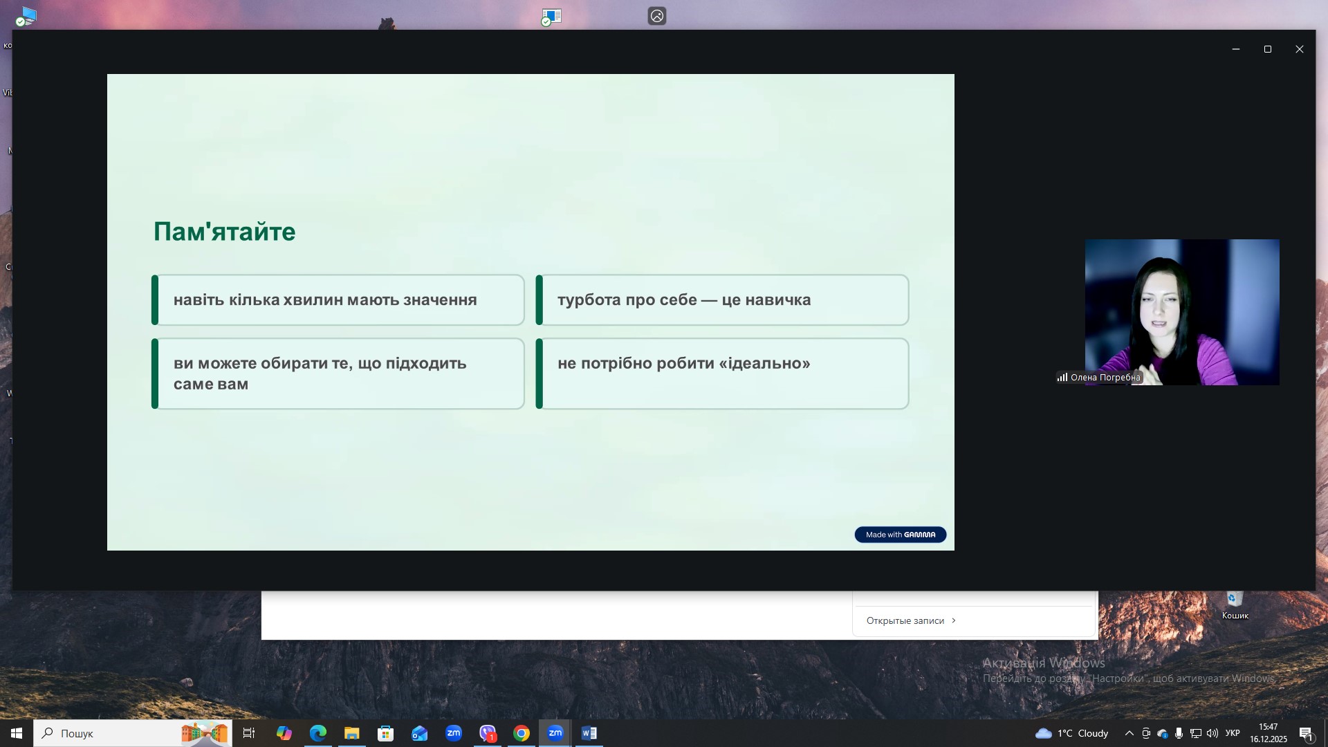Viewport: 1328px width, 747px height.
Task: Click the Made with Gamma badge
Action: tap(900, 535)
